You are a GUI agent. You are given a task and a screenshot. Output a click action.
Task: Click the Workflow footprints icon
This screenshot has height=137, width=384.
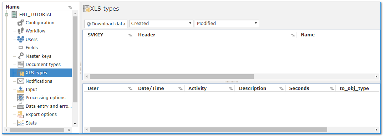[x=21, y=31]
